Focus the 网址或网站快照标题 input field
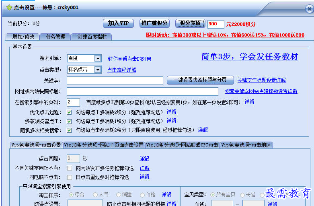 (142, 92)
